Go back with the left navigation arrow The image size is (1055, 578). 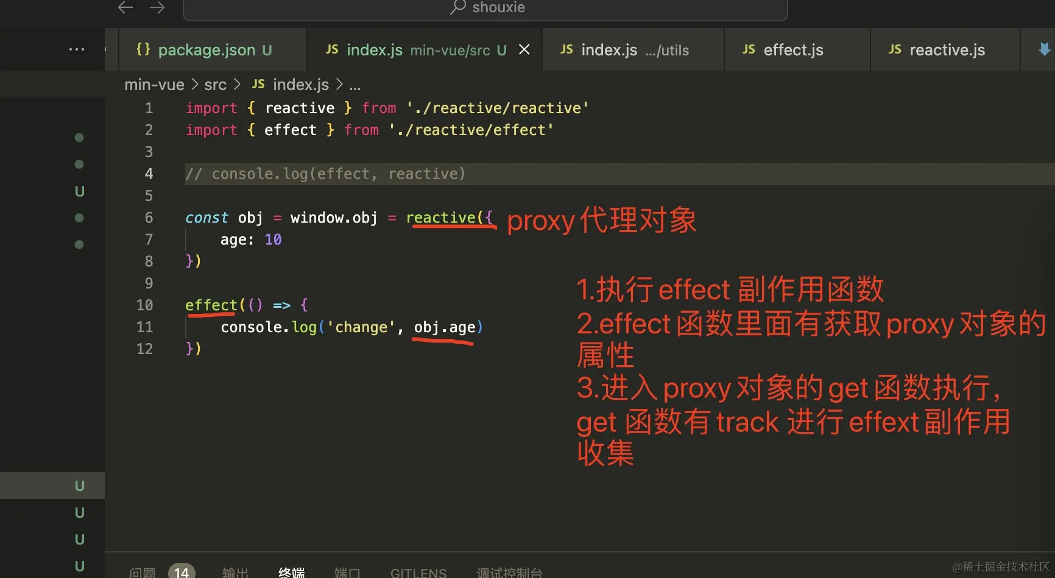pyautogui.click(x=125, y=7)
